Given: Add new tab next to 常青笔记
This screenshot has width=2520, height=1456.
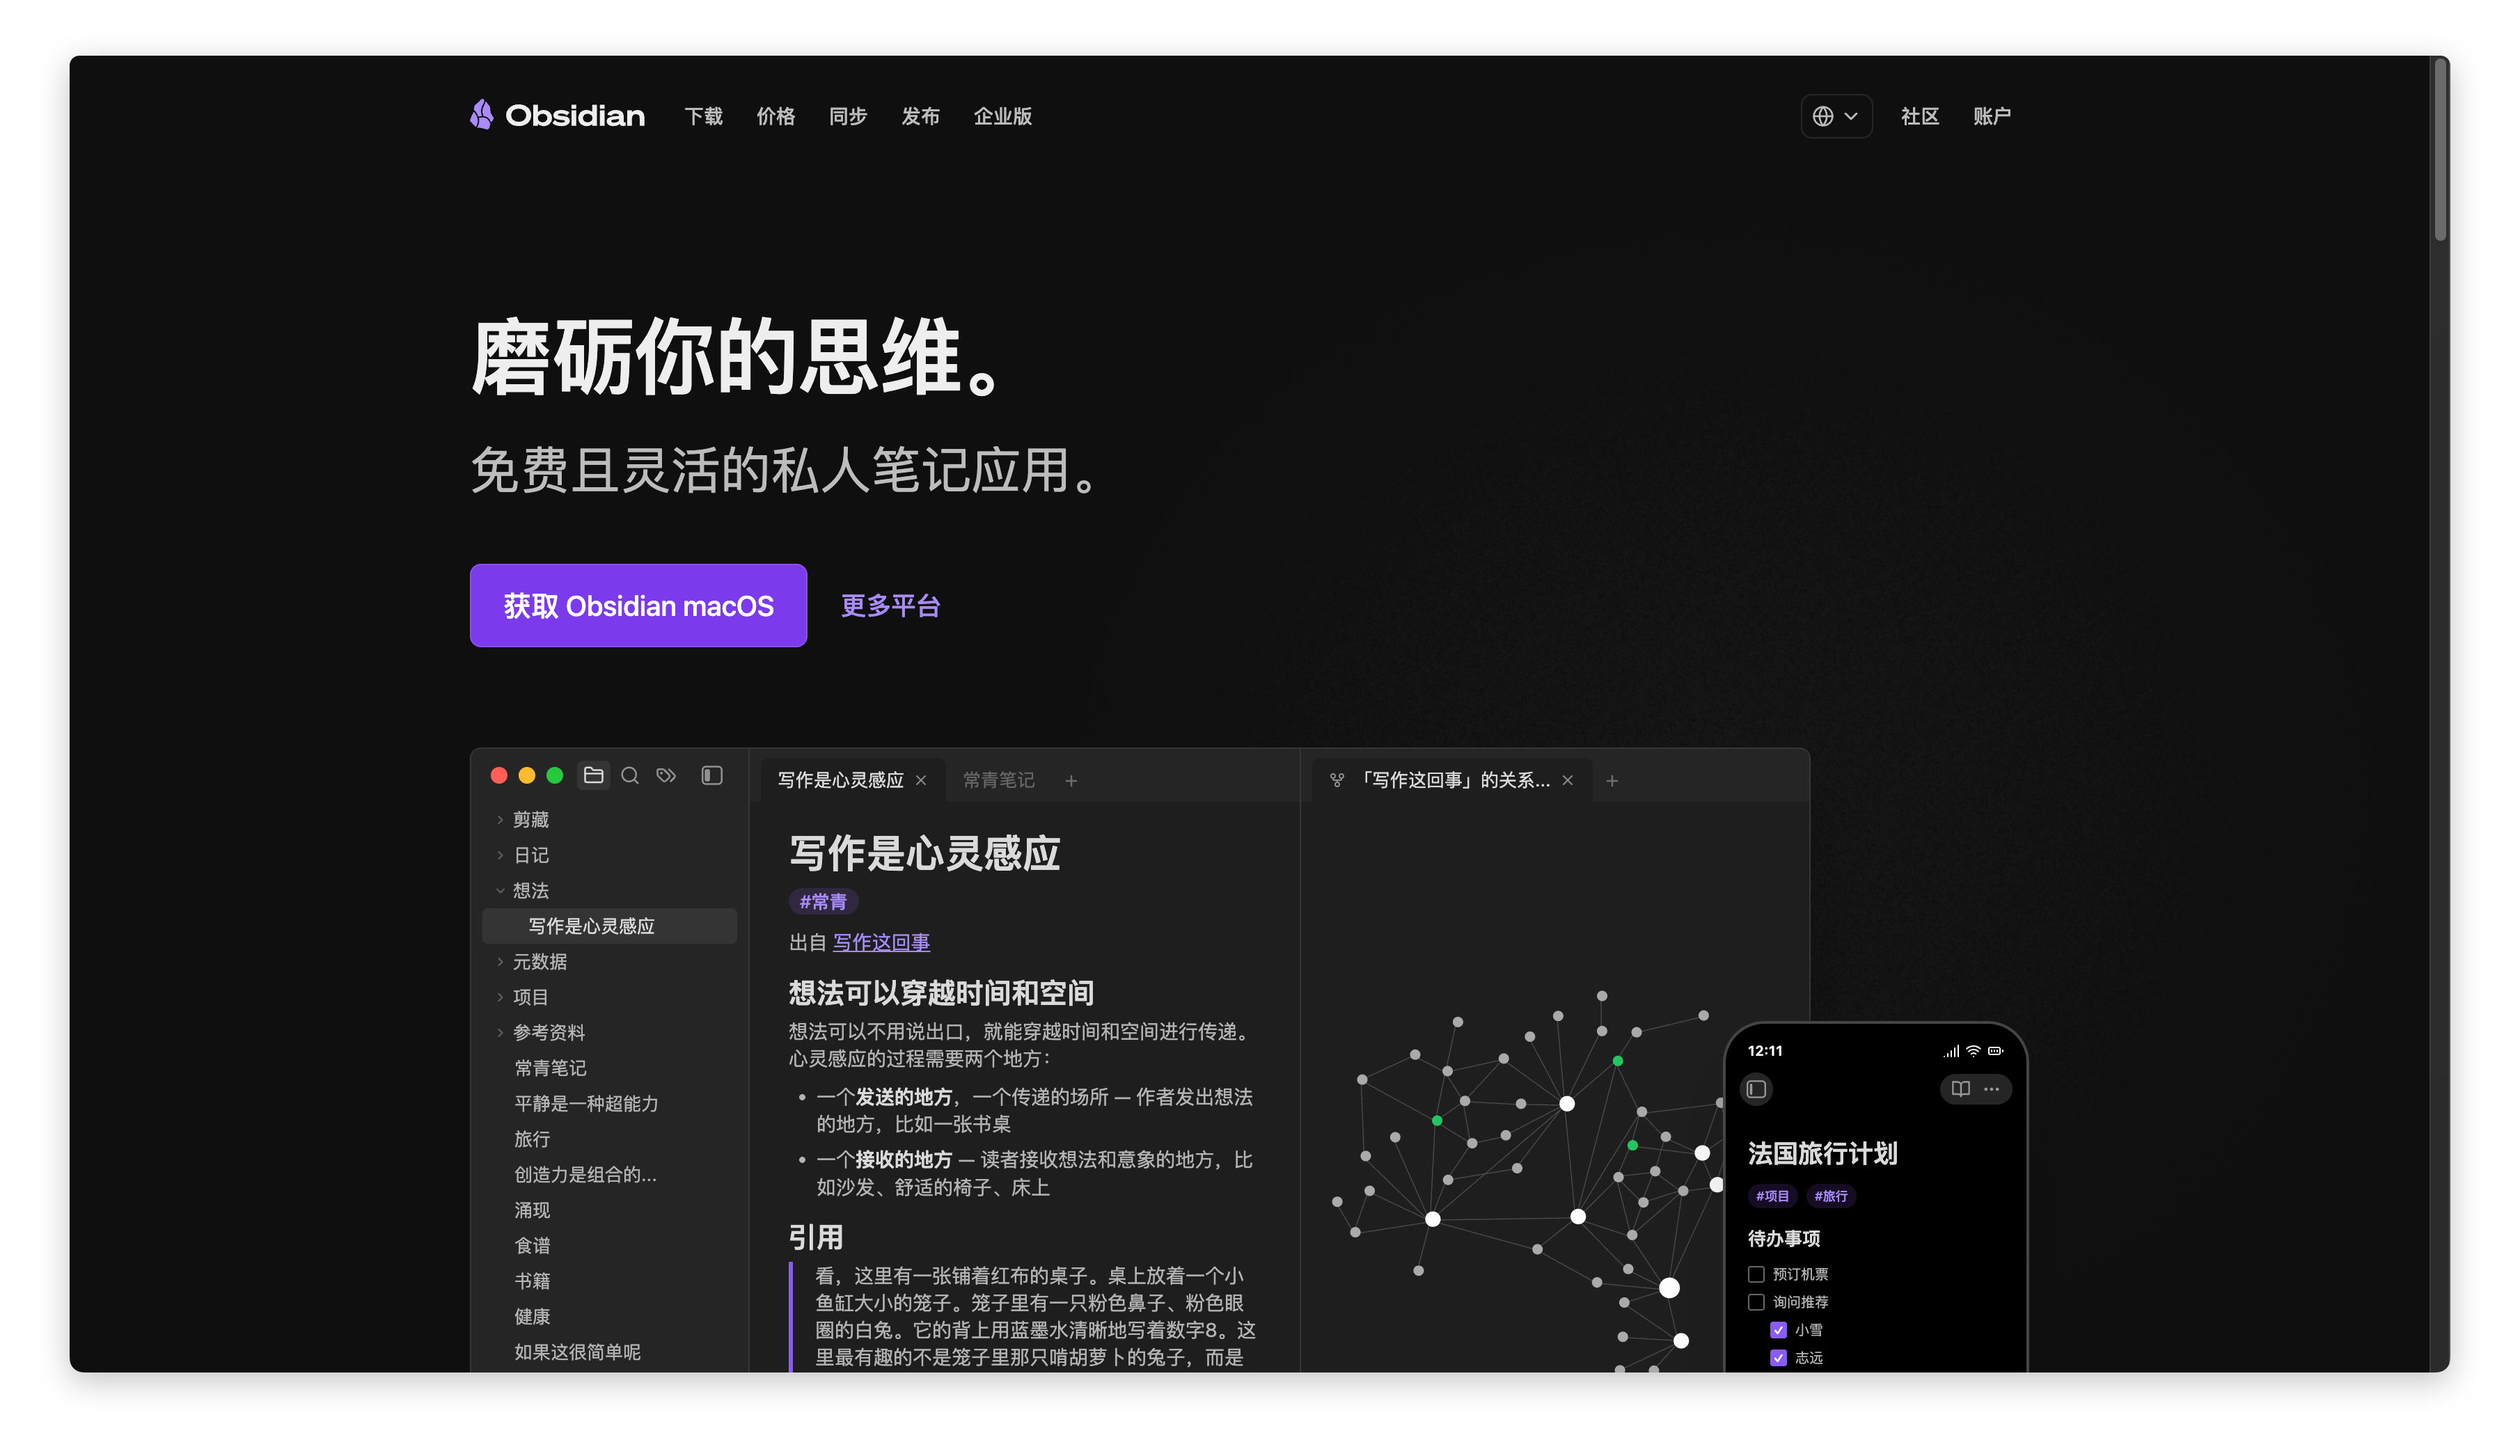Looking at the screenshot, I should click(x=1071, y=780).
